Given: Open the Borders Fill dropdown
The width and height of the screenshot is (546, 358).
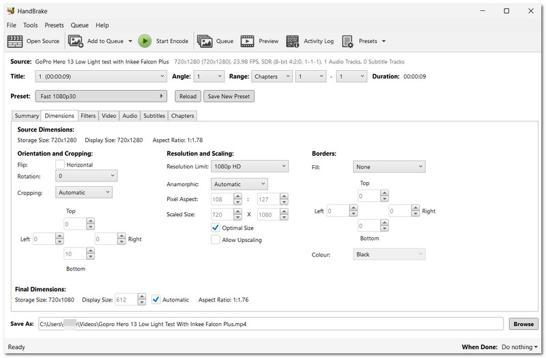Looking at the screenshot, I should point(389,166).
